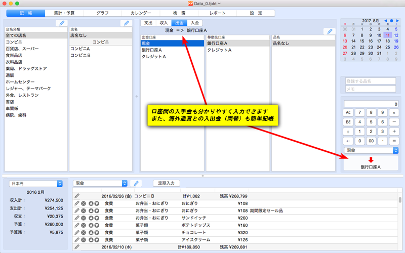This screenshot has height=253, width=405.
Task: Select ホームセンター category
Action: click(36, 82)
